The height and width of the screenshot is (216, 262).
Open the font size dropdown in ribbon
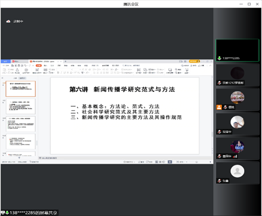76,69
